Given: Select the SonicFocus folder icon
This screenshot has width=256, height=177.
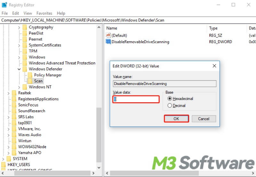Looking at the screenshot, I should (14, 105).
